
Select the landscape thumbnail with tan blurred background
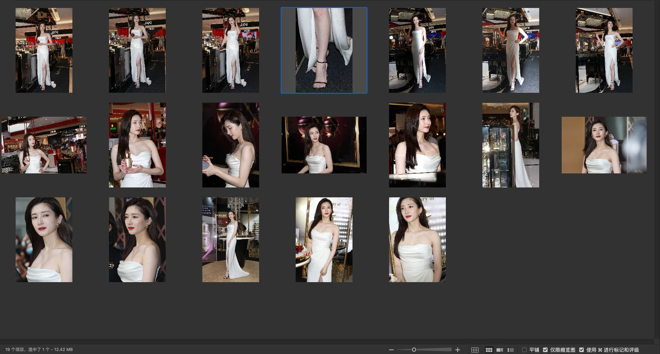[604, 145]
